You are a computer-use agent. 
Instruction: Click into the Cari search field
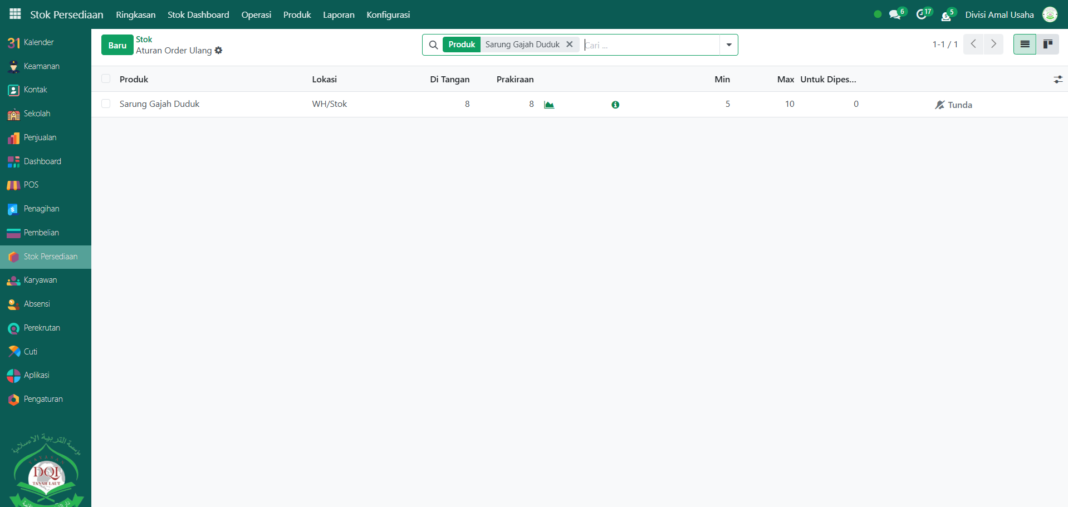click(650, 45)
